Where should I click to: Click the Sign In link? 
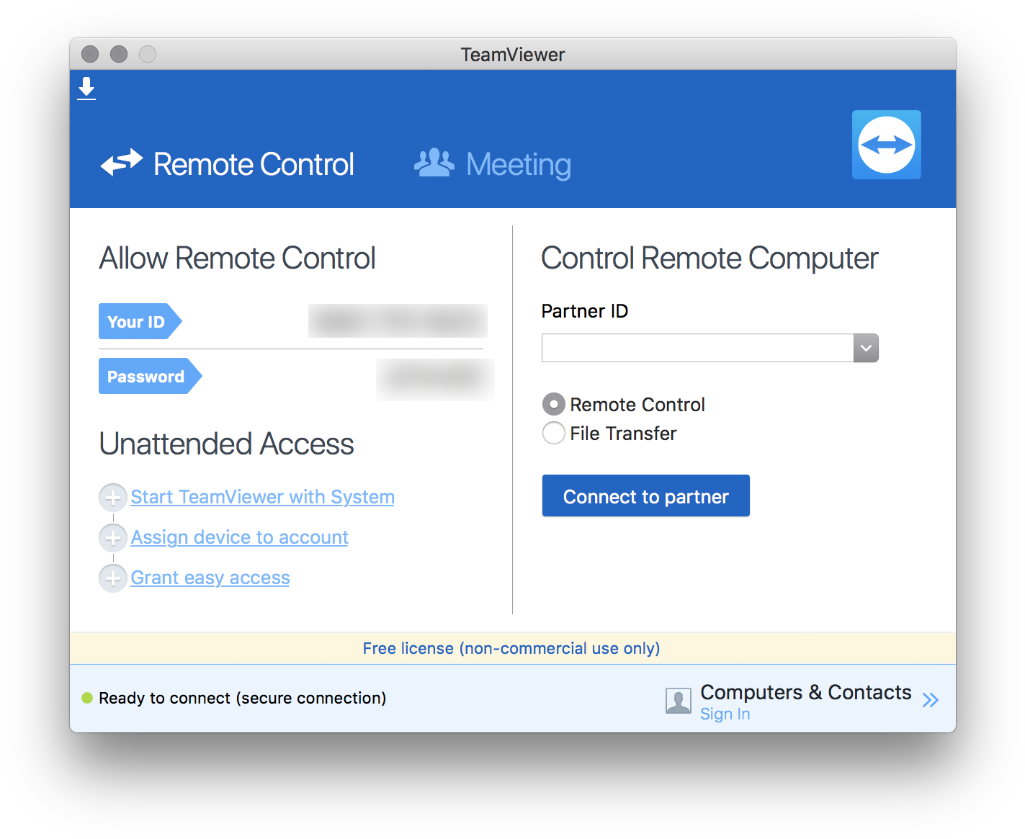coord(725,714)
